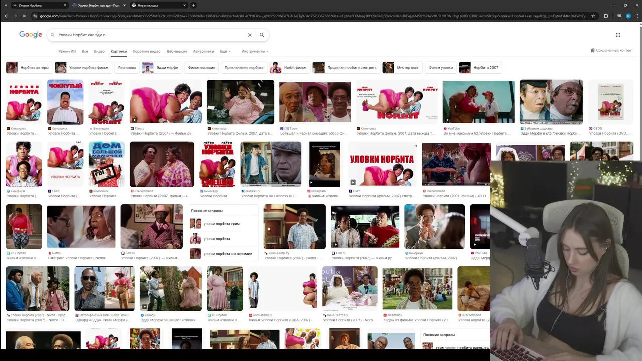
Task: Select the 'Приключения норбита' chip
Action: 244,67
